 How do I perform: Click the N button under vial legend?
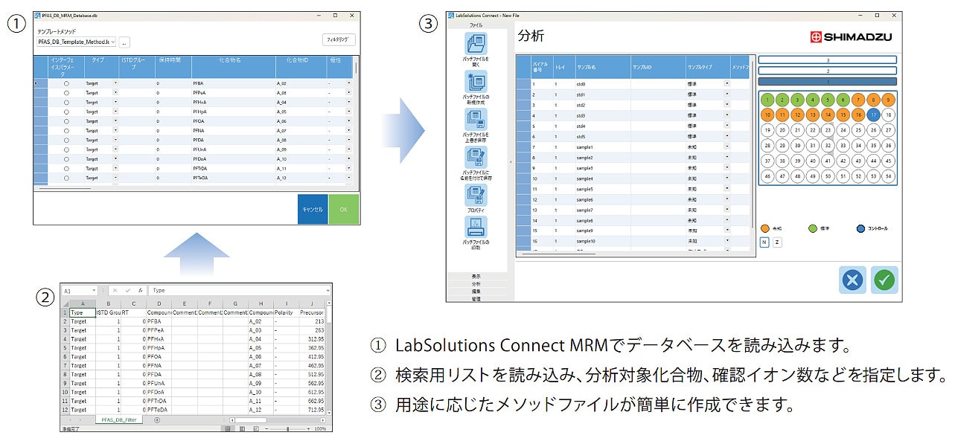pyautogui.click(x=764, y=242)
